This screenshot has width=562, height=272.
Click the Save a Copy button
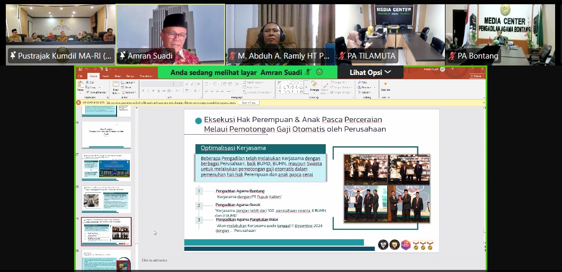tap(249, 102)
